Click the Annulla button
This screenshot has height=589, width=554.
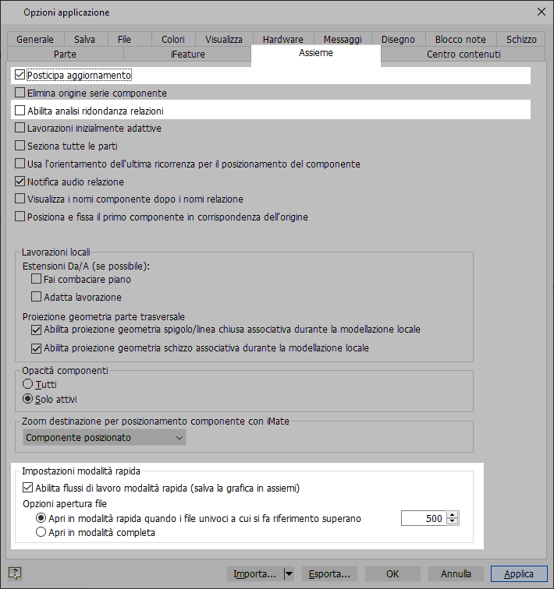tap(456, 573)
